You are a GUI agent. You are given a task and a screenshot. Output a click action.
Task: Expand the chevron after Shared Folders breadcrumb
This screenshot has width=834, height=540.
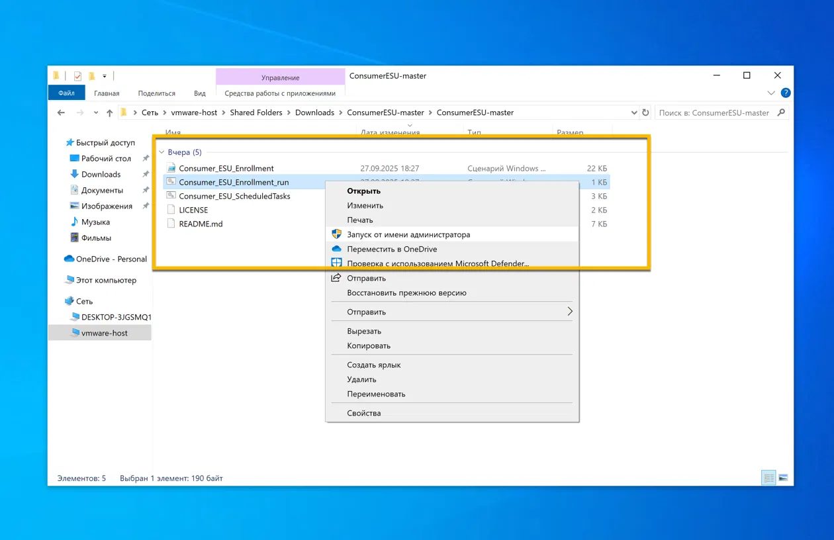[x=289, y=112]
